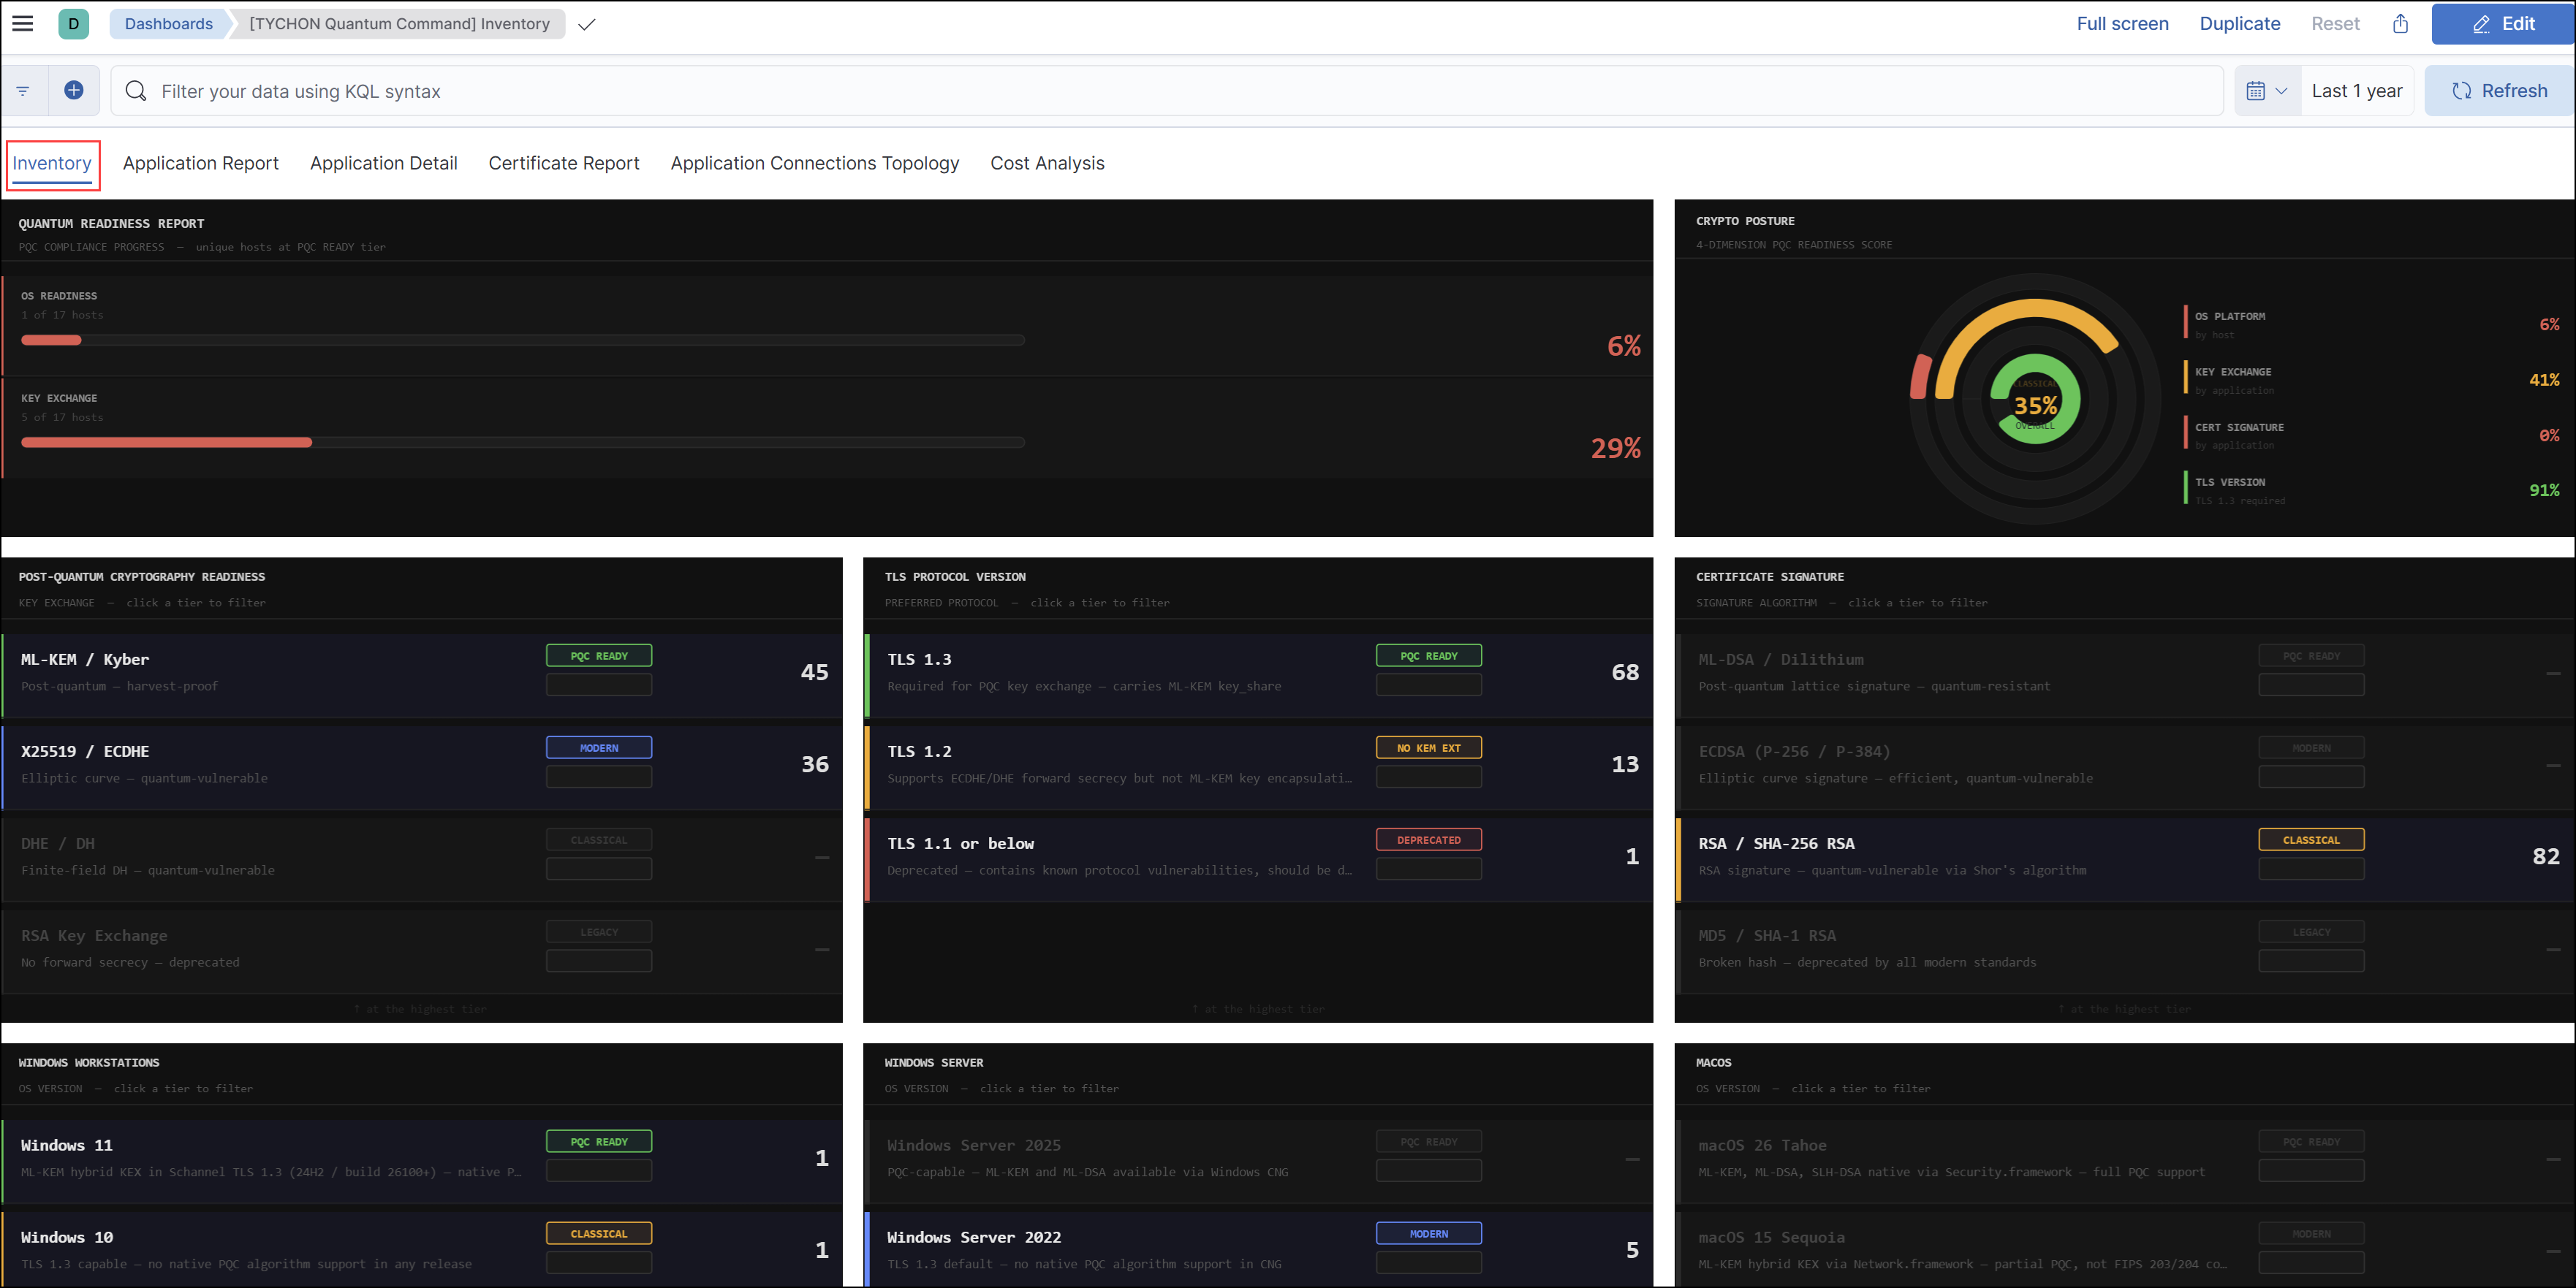The image size is (2576, 1288).
Task: Filter by RSA / SHA-256 RSA tier
Action: (x=2125, y=858)
